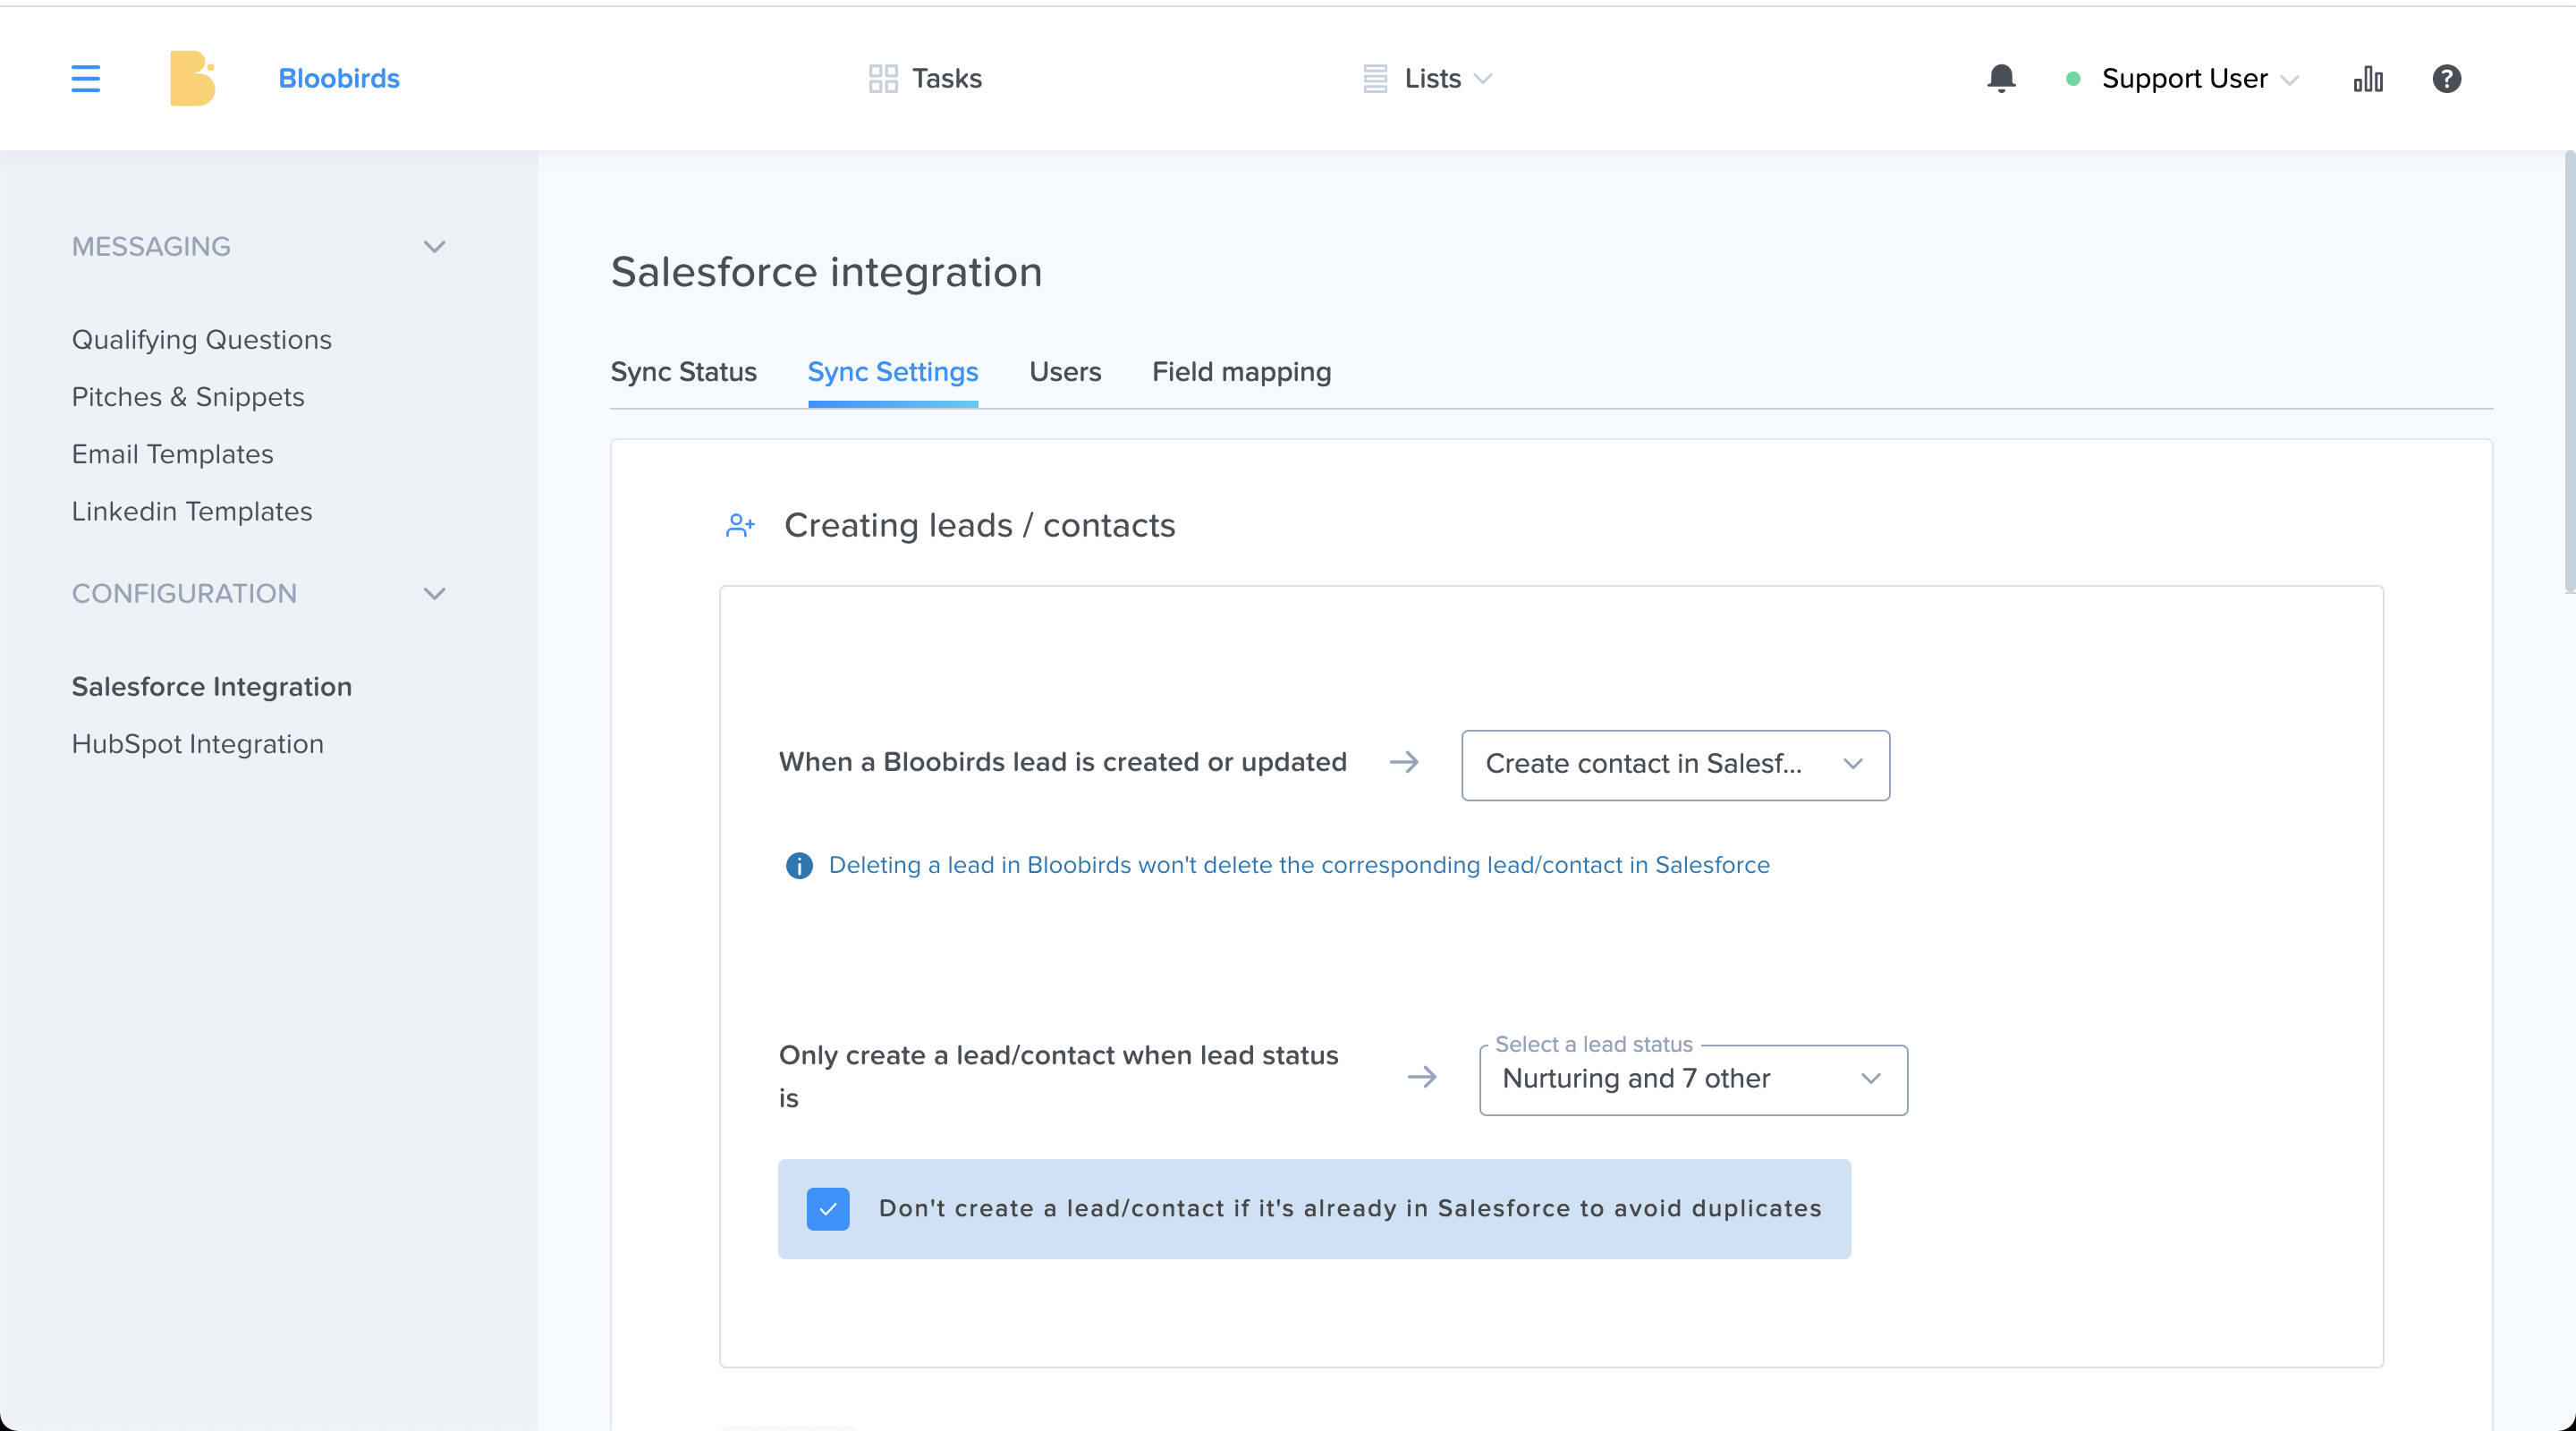Screen dimensions: 2576x1431
Task: Switch to the Sync Status tab
Action: click(683, 372)
